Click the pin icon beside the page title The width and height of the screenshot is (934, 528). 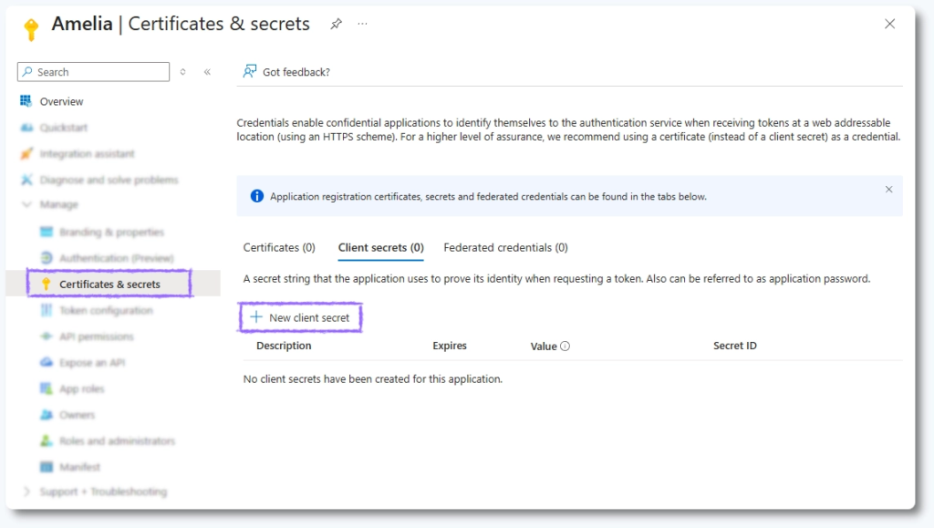[x=336, y=25]
